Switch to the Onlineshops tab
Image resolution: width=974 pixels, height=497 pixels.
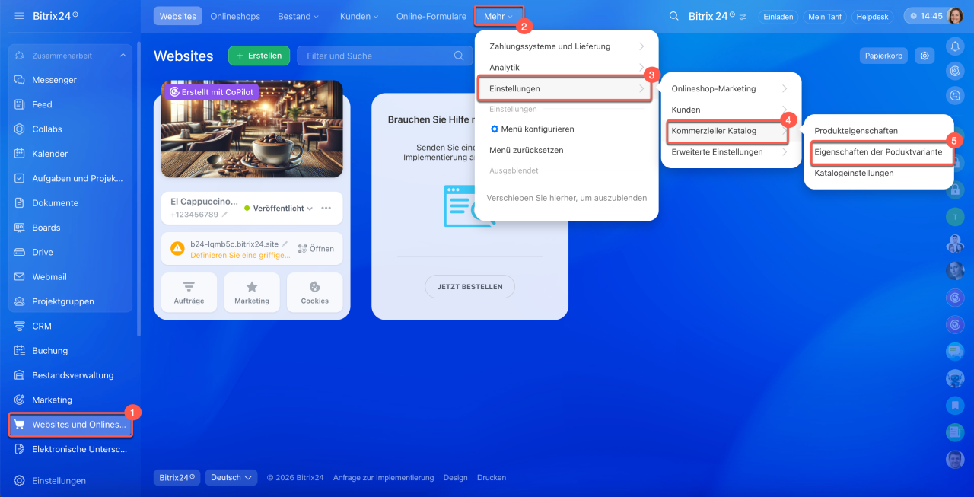pos(235,16)
